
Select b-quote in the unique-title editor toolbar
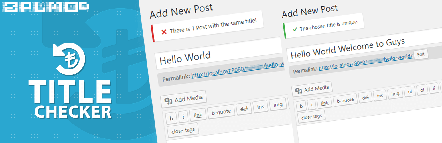click(x=345, y=100)
